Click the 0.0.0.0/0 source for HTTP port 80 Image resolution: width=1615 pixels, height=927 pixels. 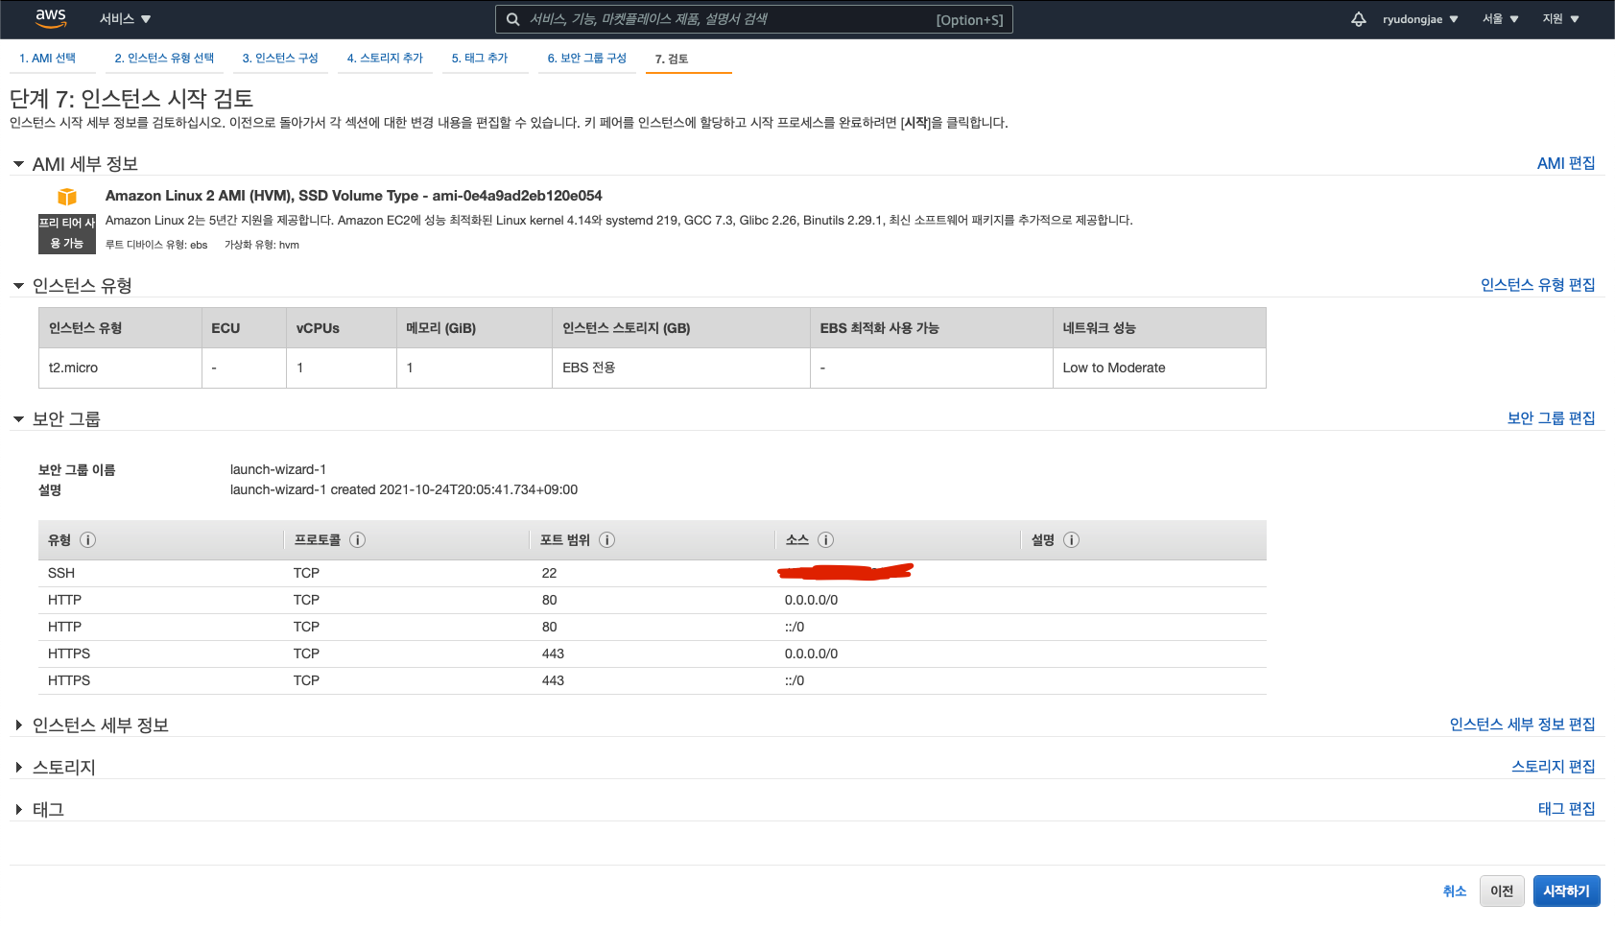click(811, 601)
